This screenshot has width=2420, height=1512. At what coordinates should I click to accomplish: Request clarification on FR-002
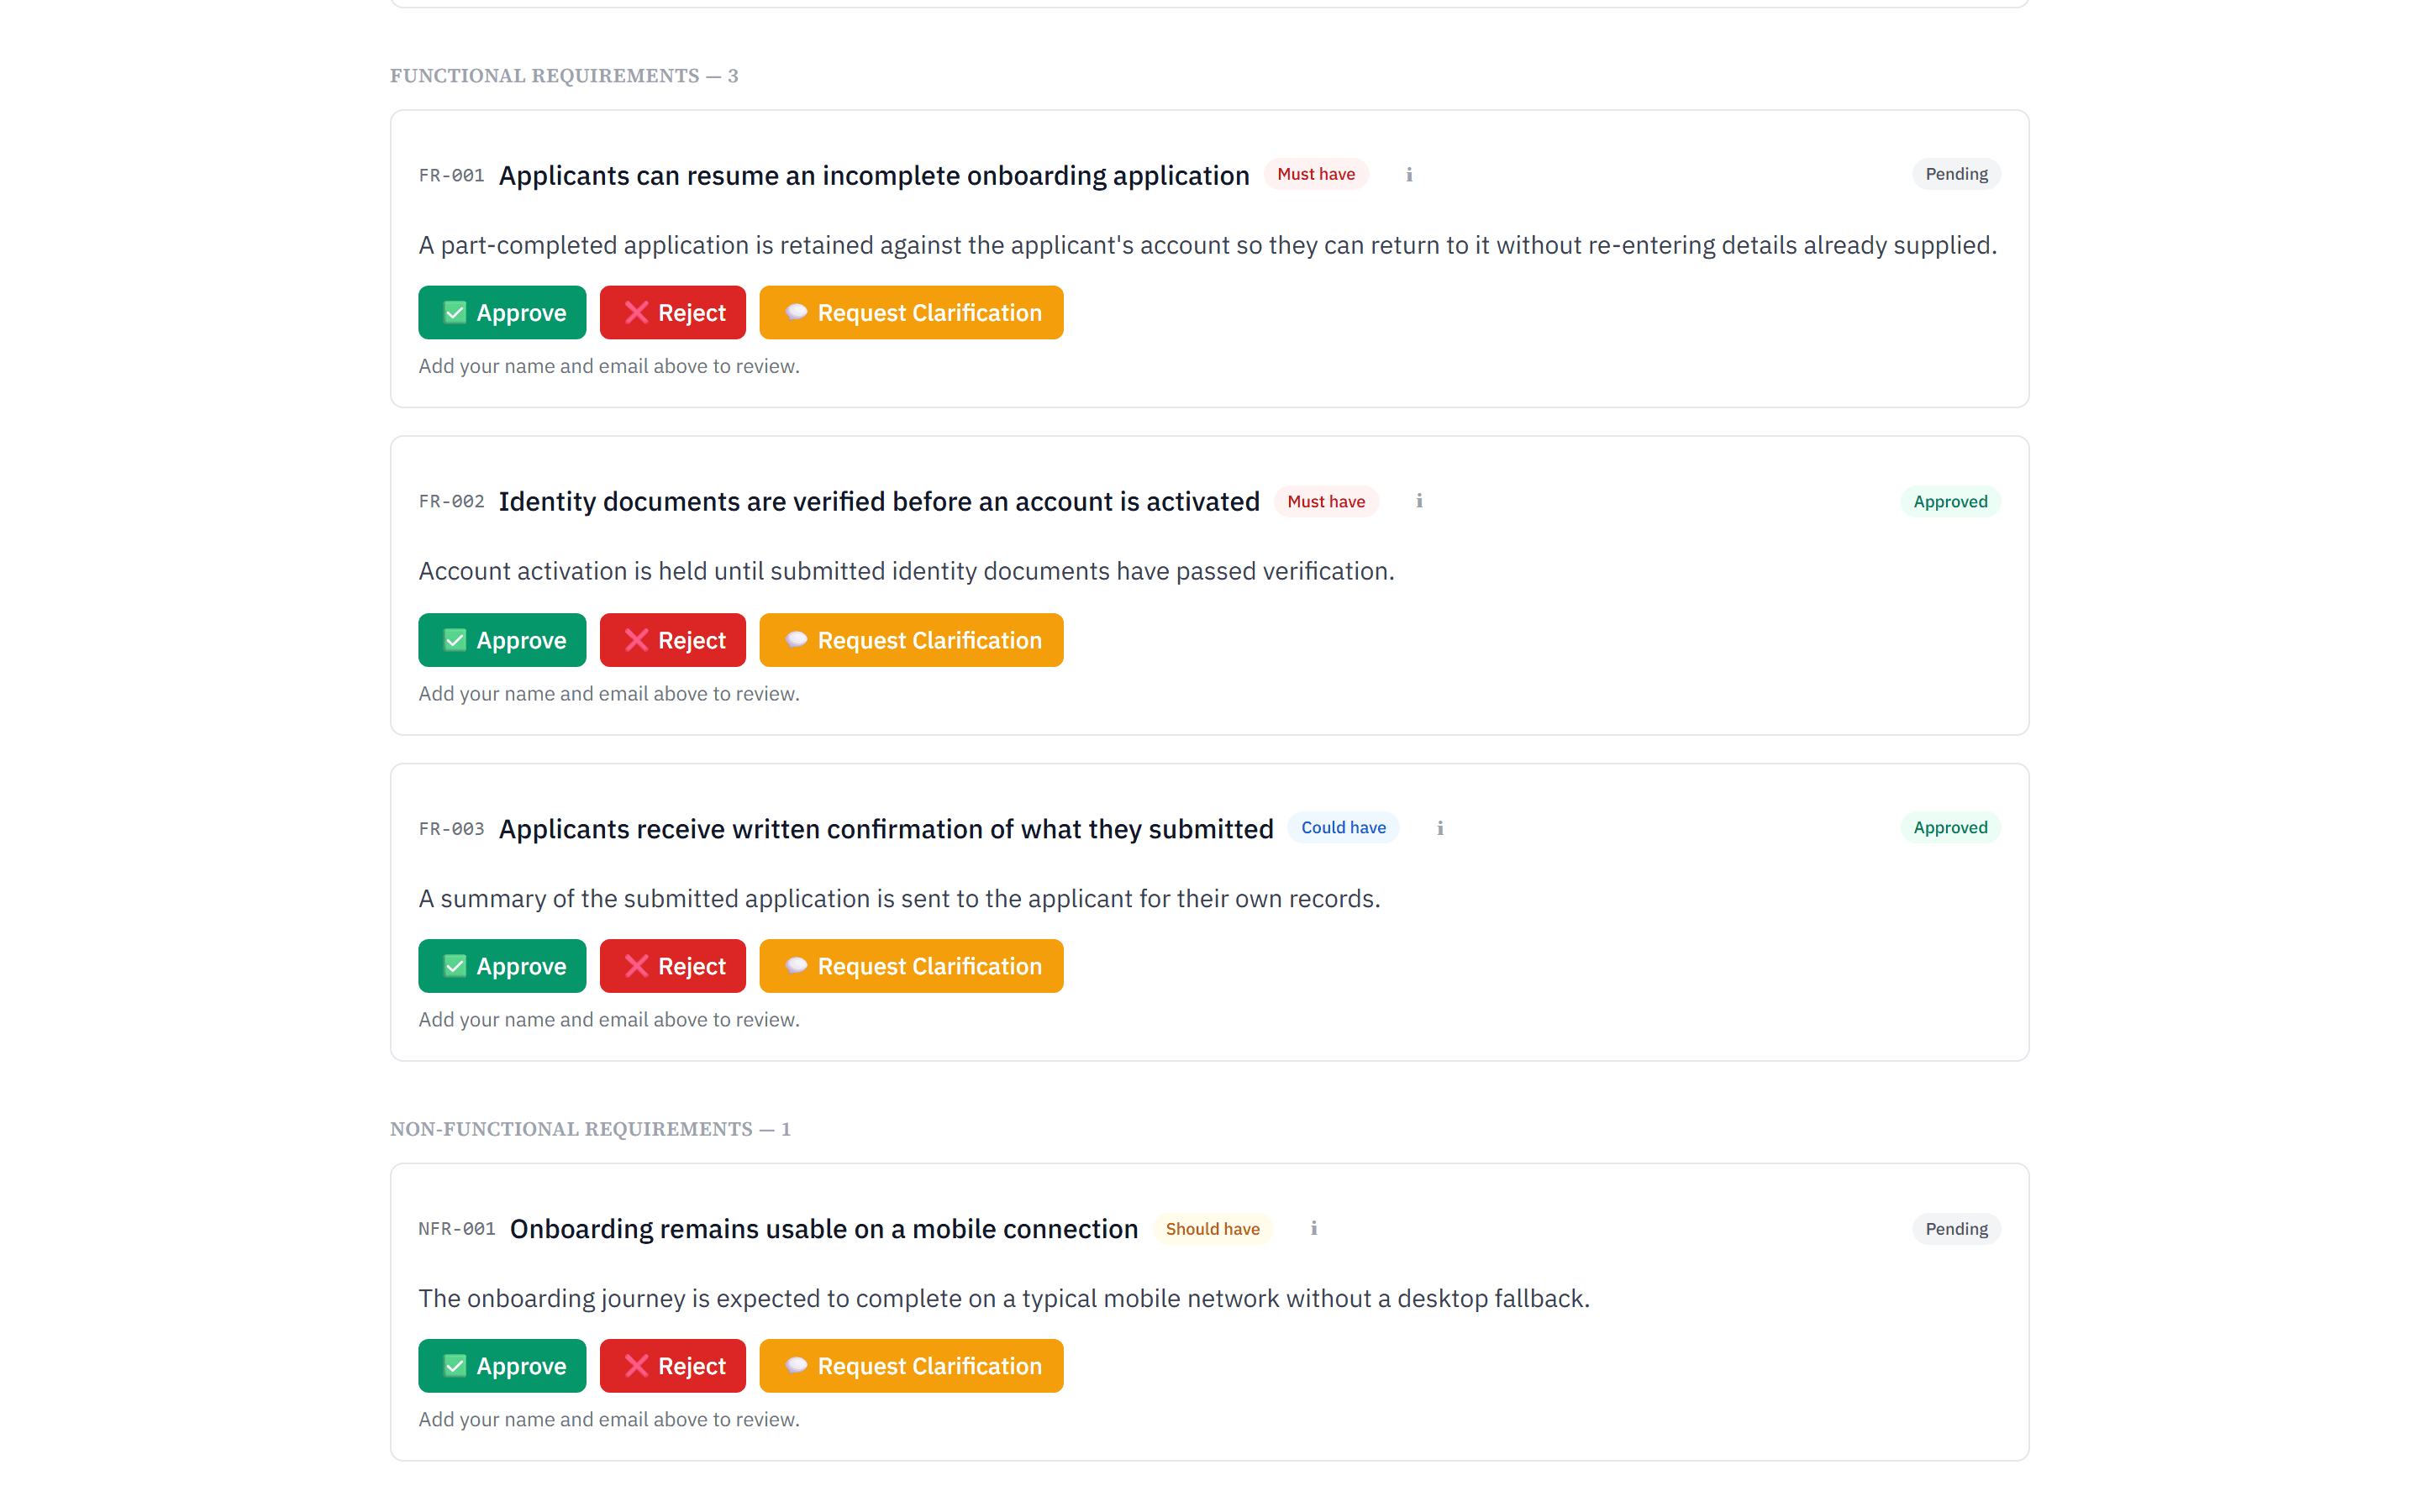pos(911,640)
